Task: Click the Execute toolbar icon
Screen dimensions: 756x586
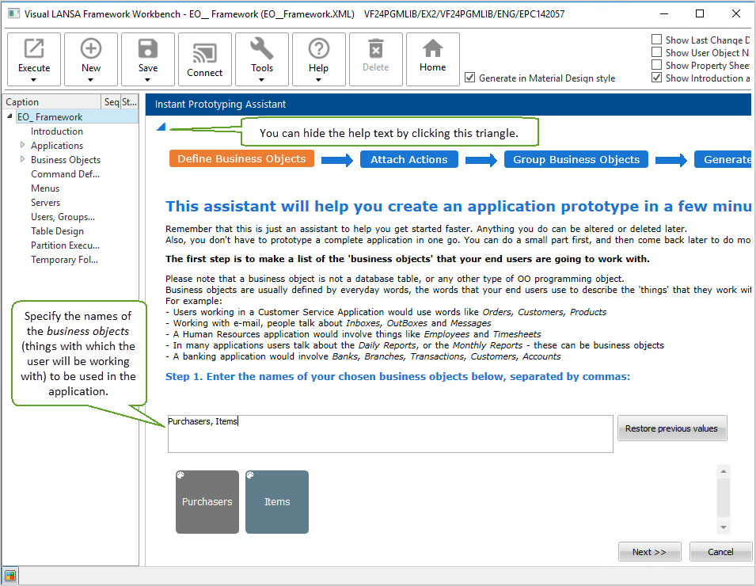Action: pos(34,49)
